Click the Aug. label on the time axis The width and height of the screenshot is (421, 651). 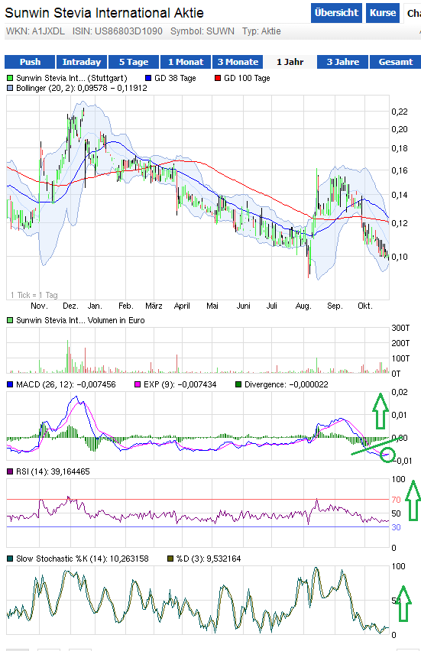click(x=303, y=306)
